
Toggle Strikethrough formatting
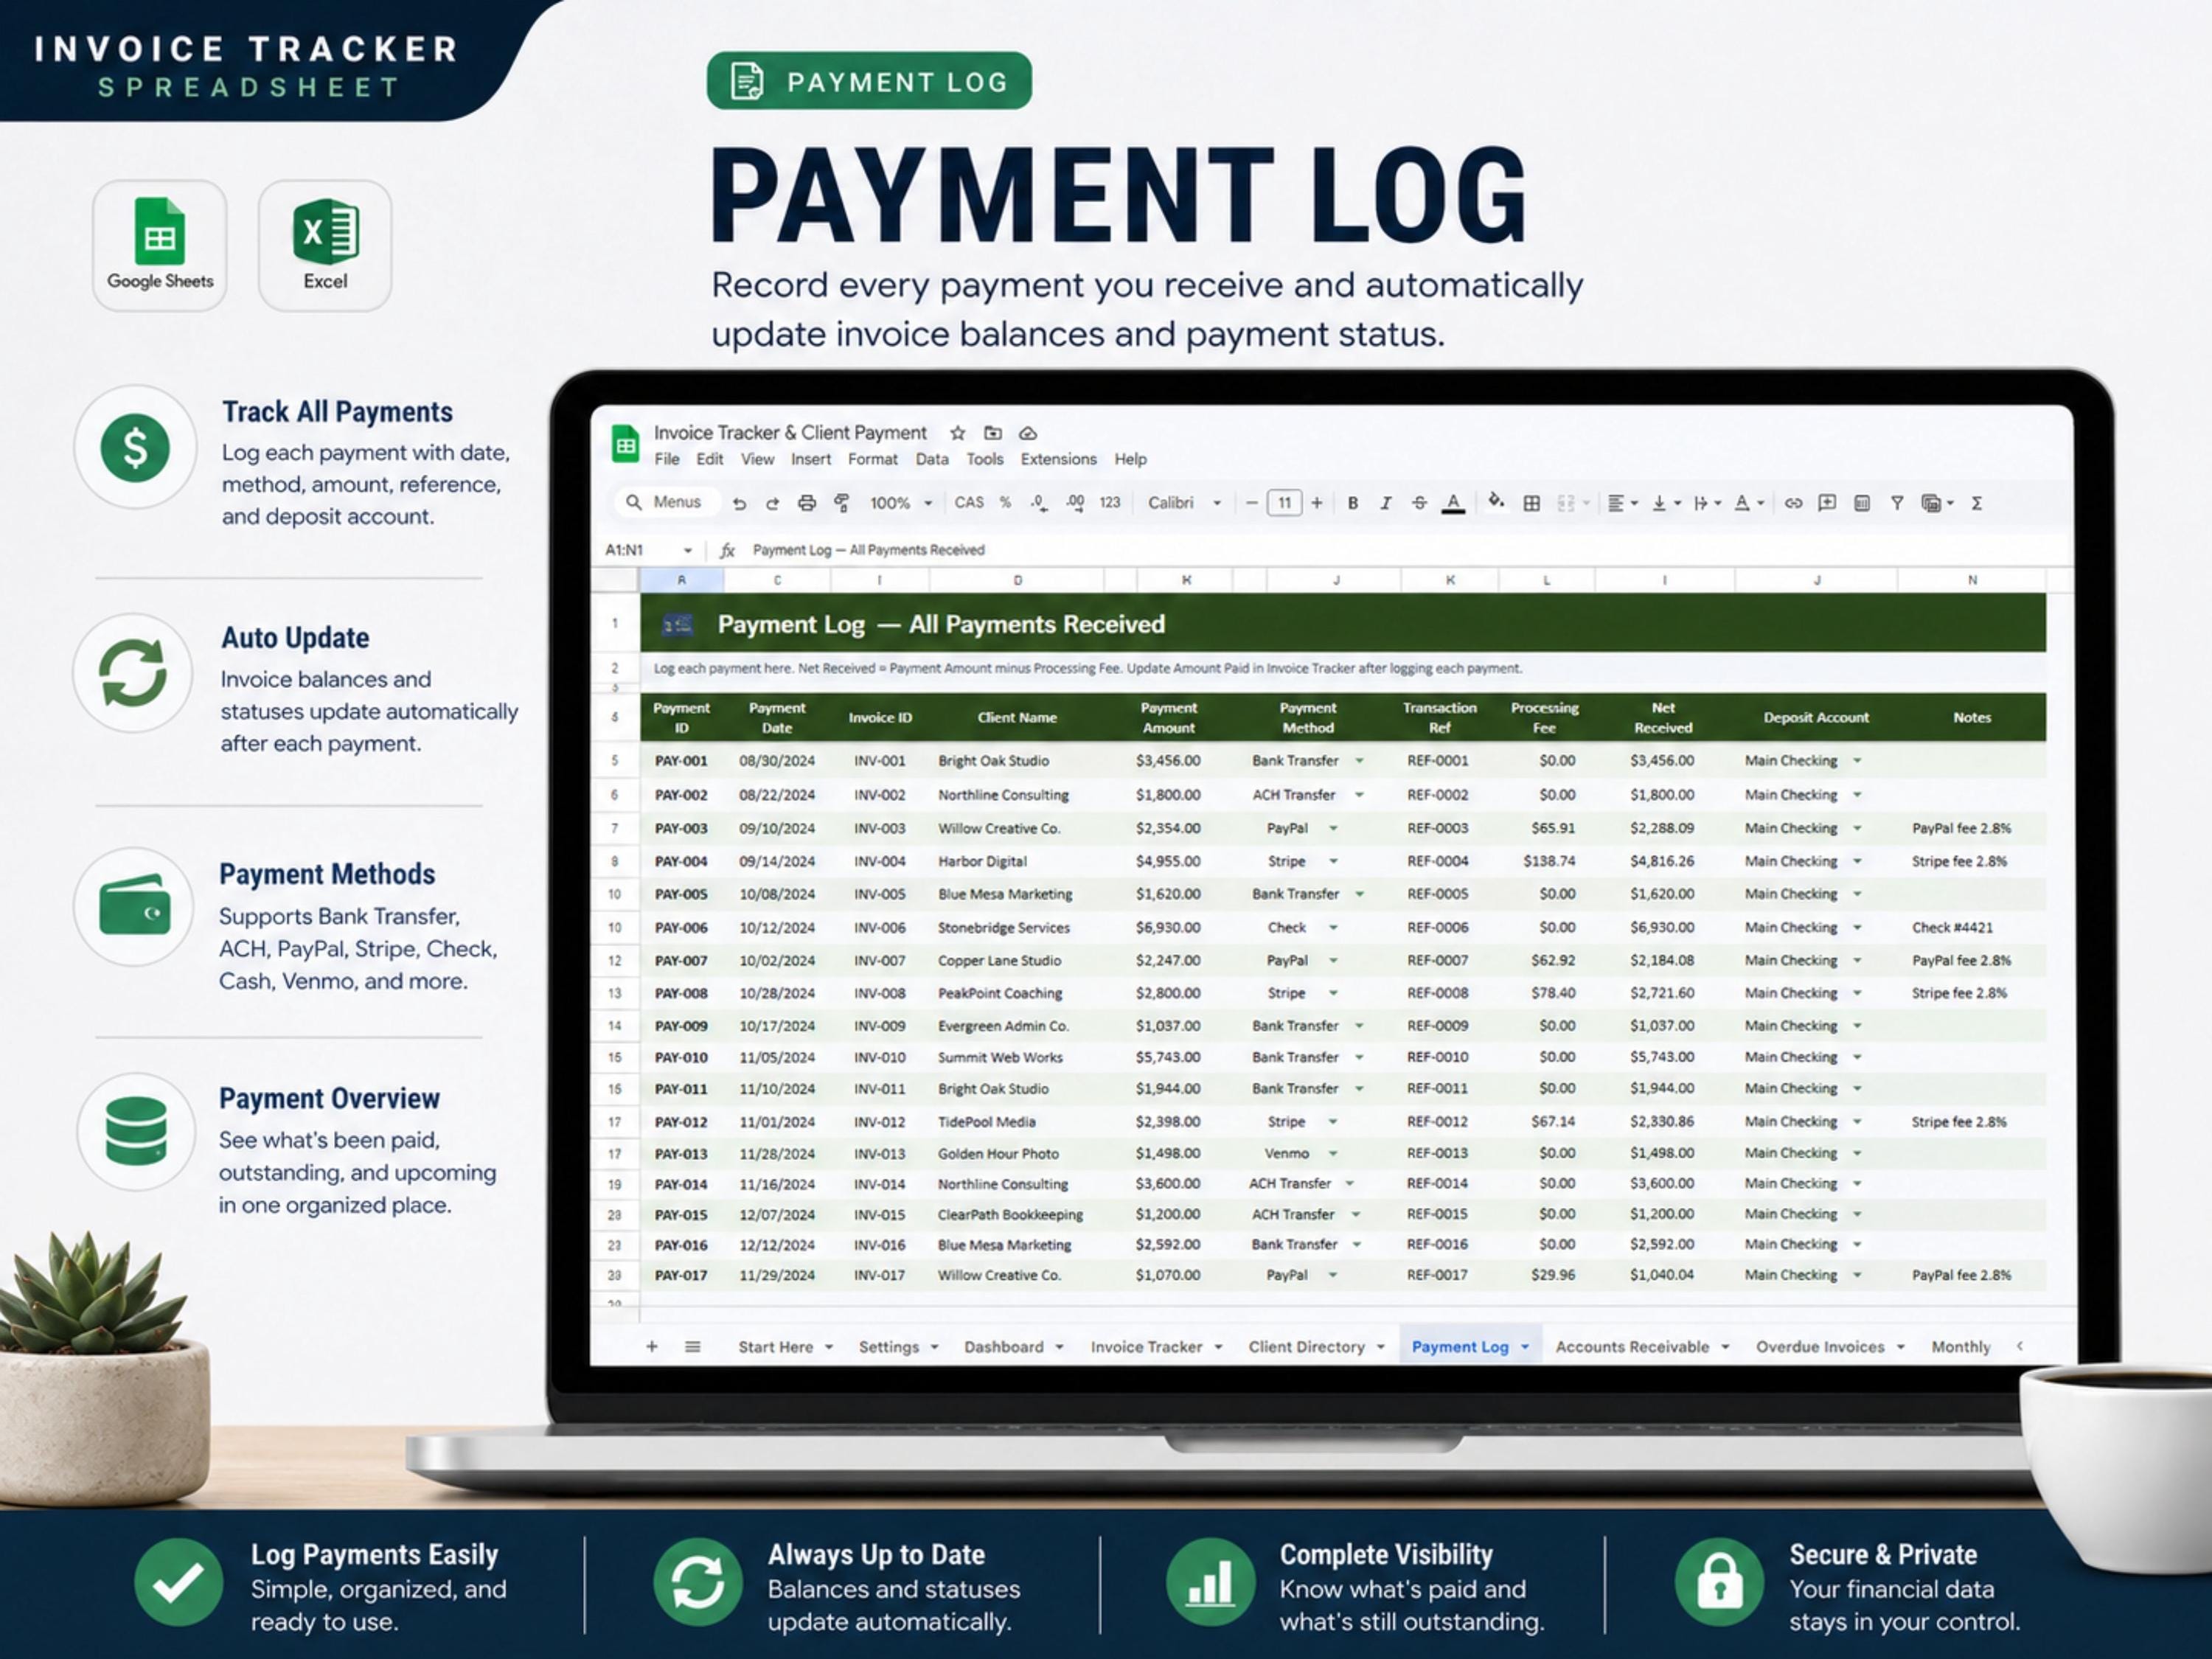point(1419,503)
